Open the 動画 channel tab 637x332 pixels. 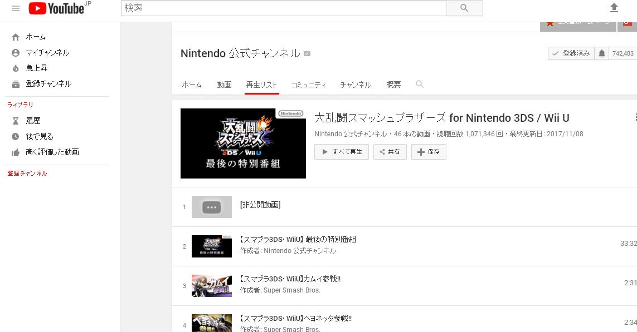224,85
